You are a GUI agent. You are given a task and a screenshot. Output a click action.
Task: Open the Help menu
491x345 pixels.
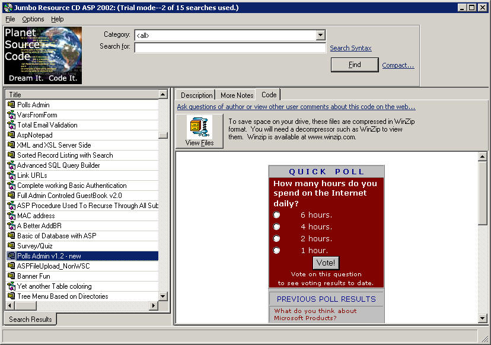pos(58,19)
